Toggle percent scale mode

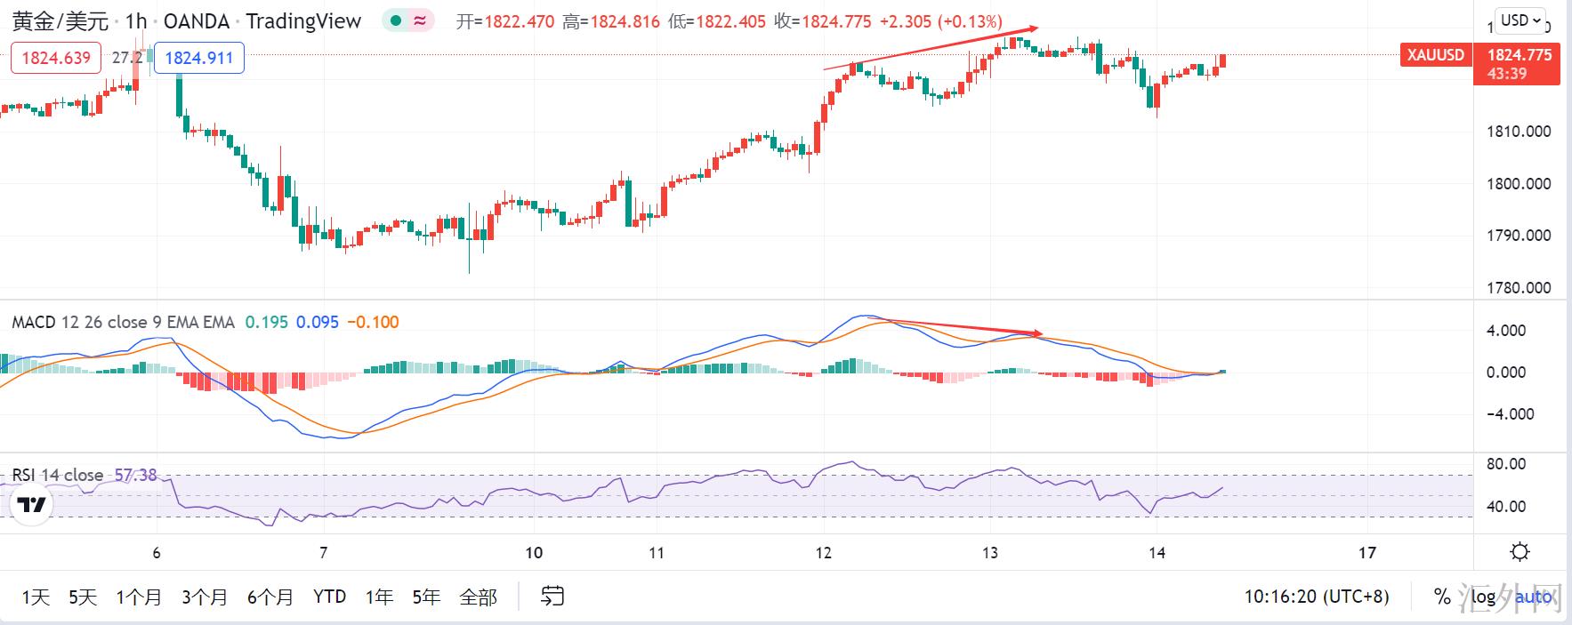coord(1442,597)
